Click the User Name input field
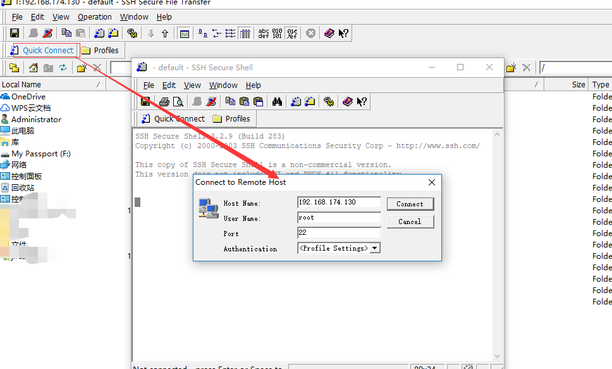This screenshot has height=369, width=612. pos(339,218)
